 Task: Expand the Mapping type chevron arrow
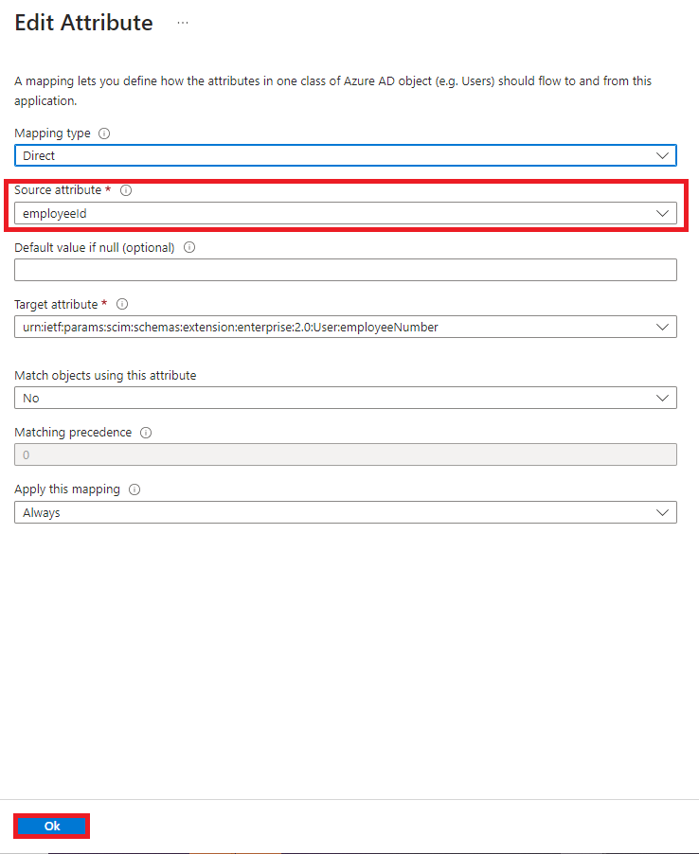[662, 155]
